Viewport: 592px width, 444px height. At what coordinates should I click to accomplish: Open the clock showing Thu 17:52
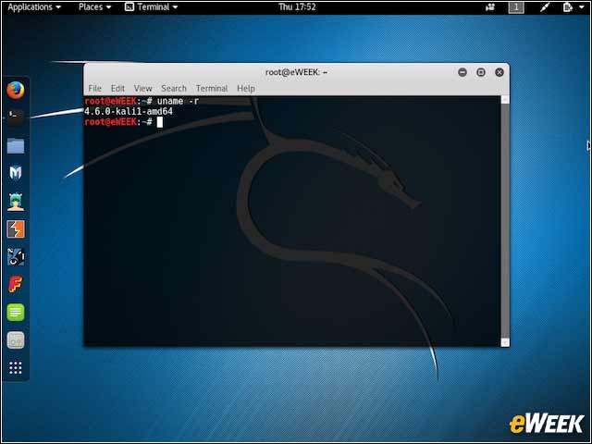pyautogui.click(x=297, y=7)
